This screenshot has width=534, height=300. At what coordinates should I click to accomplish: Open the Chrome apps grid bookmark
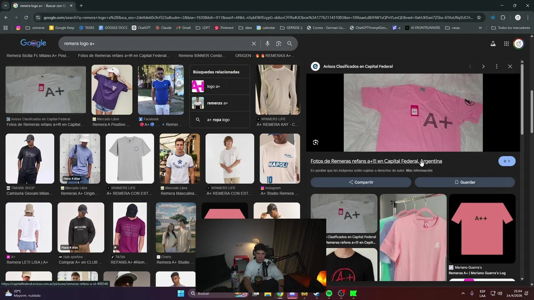[5, 28]
